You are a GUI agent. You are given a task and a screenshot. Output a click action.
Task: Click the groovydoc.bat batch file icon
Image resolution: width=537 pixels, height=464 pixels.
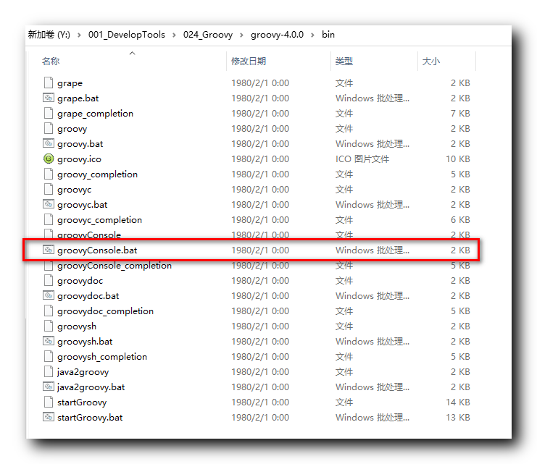tap(49, 295)
